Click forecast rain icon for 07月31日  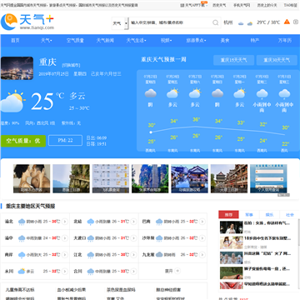(x=284, y=94)
